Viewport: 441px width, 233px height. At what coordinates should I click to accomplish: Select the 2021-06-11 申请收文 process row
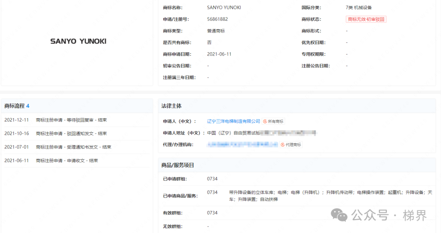tap(77, 160)
